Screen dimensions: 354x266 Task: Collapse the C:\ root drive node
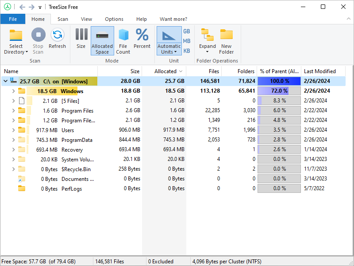(5, 82)
